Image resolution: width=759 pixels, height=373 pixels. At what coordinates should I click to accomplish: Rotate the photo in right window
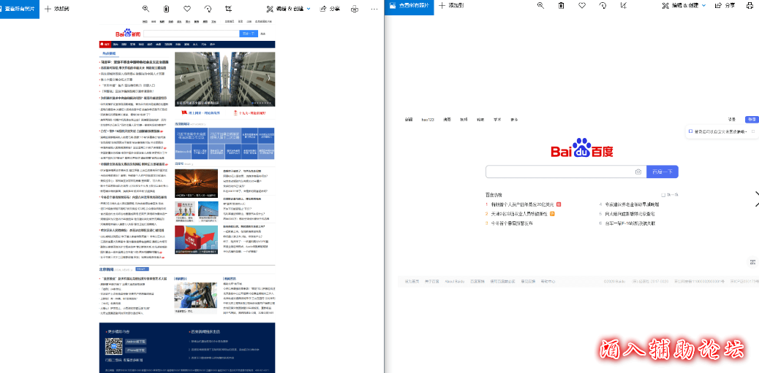pos(603,5)
